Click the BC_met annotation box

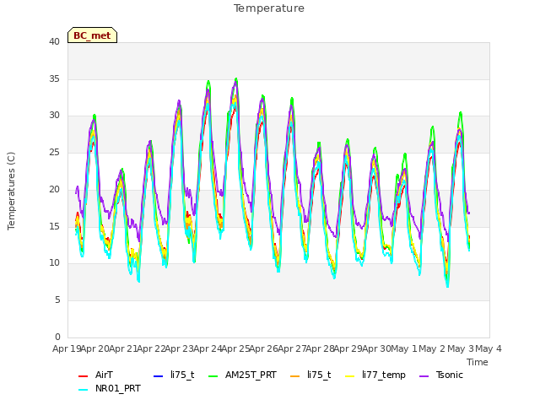pos(92,35)
